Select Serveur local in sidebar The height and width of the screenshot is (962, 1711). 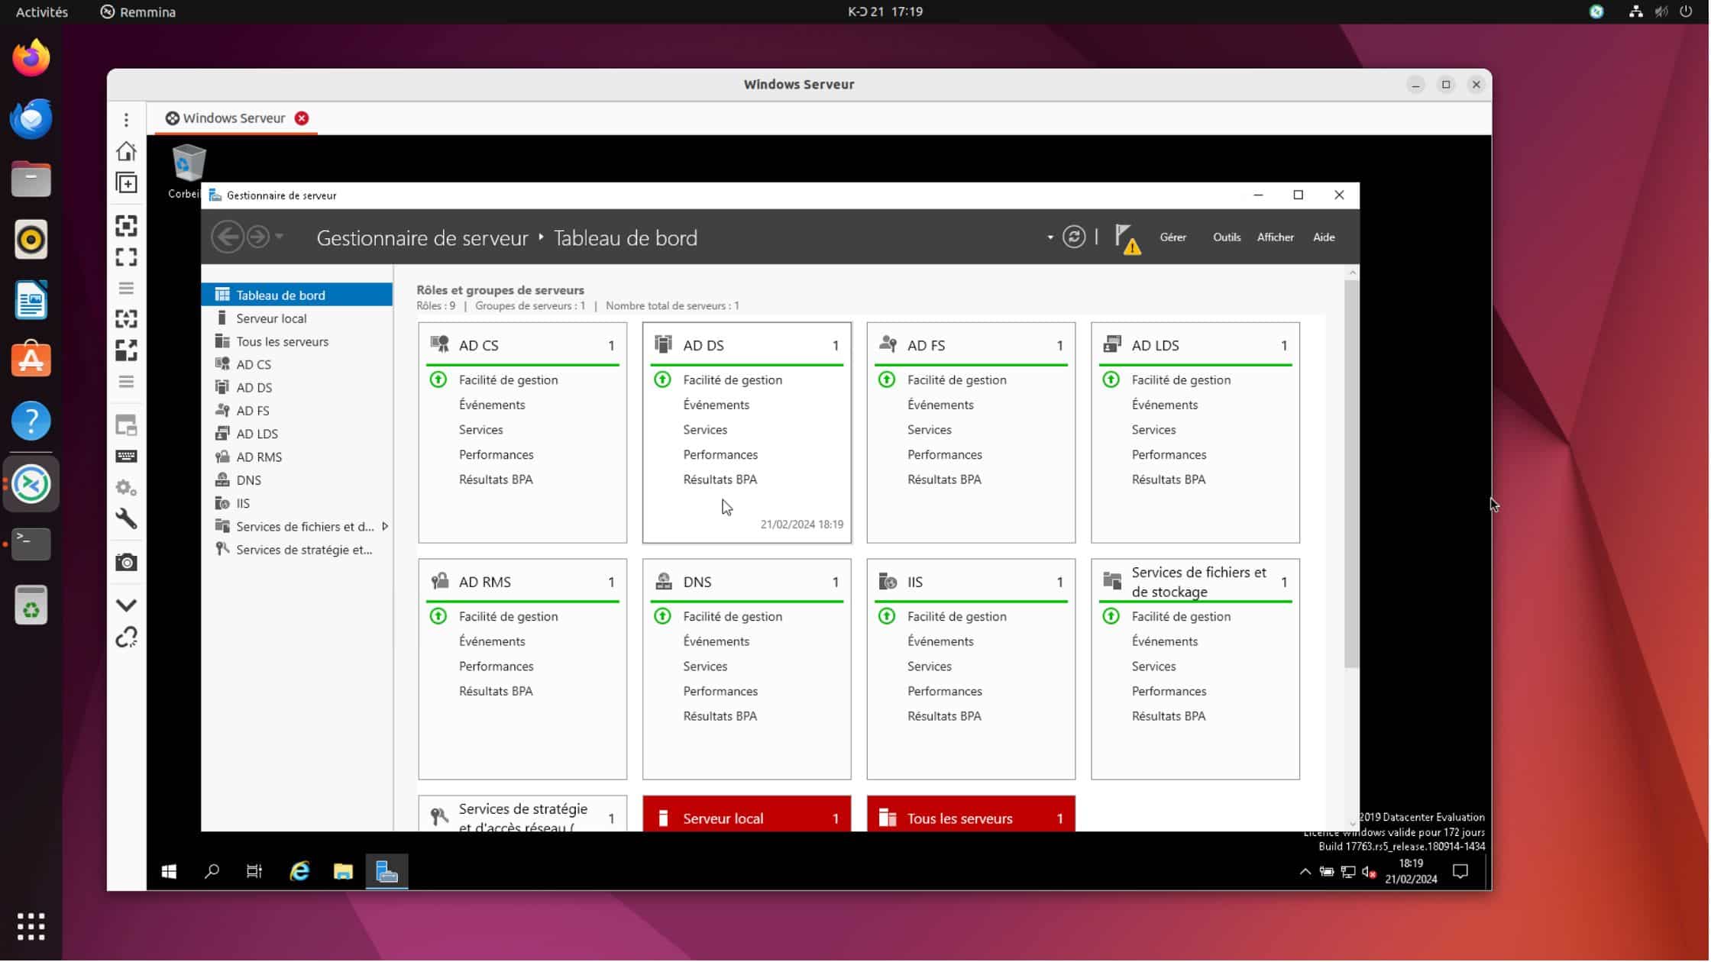point(297,318)
